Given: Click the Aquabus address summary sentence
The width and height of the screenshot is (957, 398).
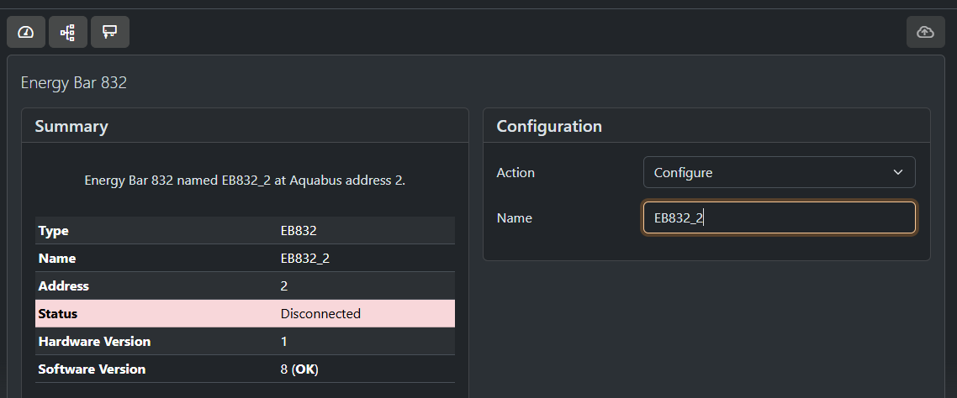Looking at the screenshot, I should click(x=245, y=181).
